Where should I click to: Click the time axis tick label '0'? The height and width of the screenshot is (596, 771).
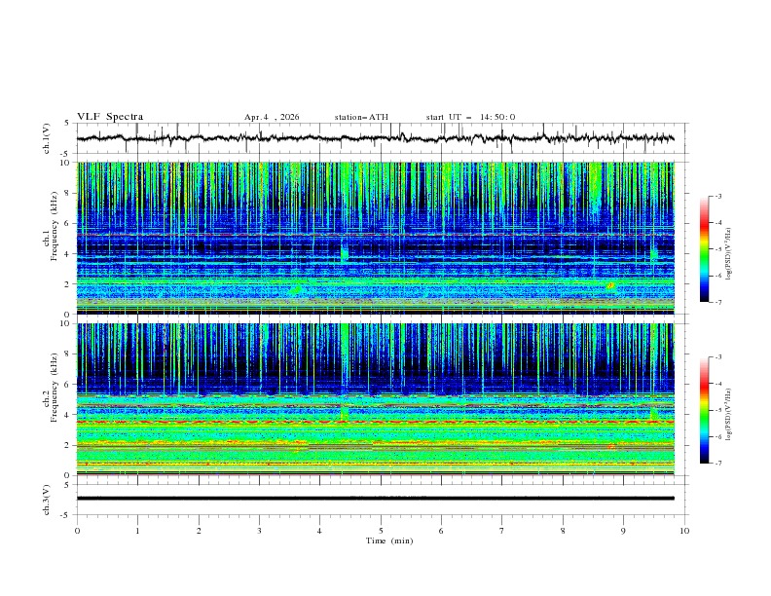click(77, 531)
